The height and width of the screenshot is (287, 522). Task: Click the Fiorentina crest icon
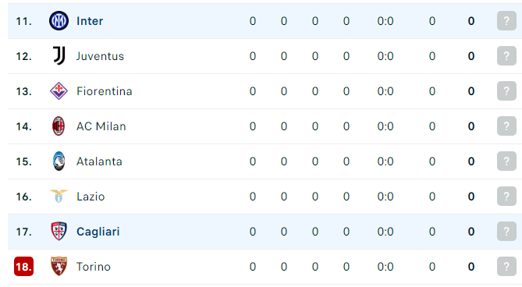(59, 90)
